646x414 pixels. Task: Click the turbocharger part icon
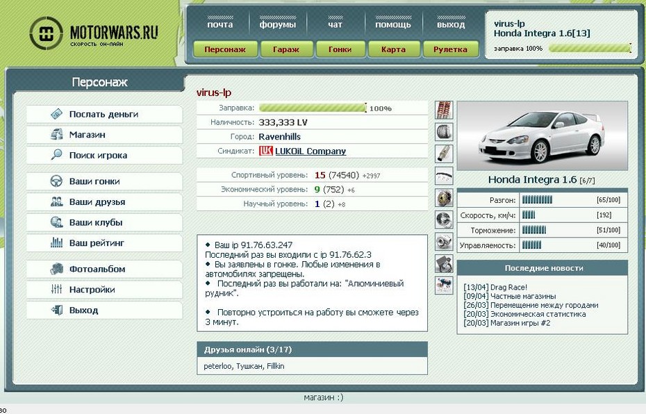click(x=444, y=242)
